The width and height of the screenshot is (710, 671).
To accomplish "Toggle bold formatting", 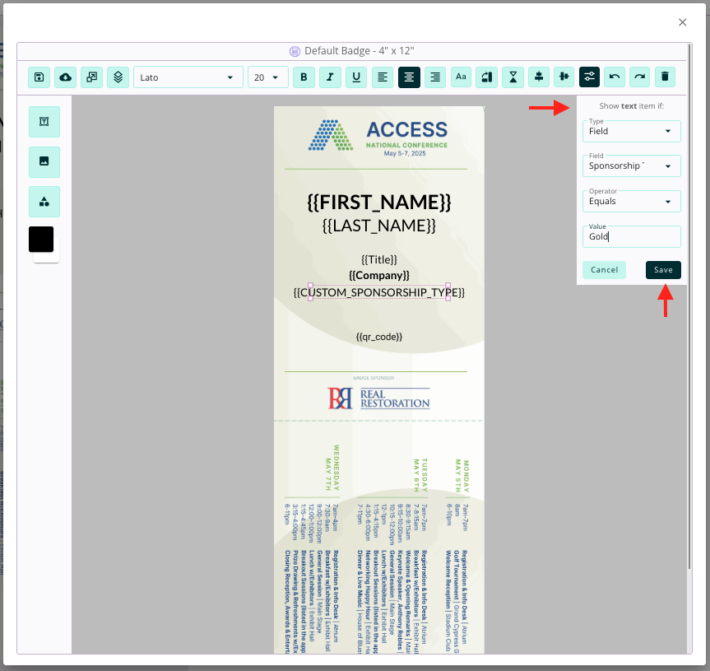I will tap(304, 77).
